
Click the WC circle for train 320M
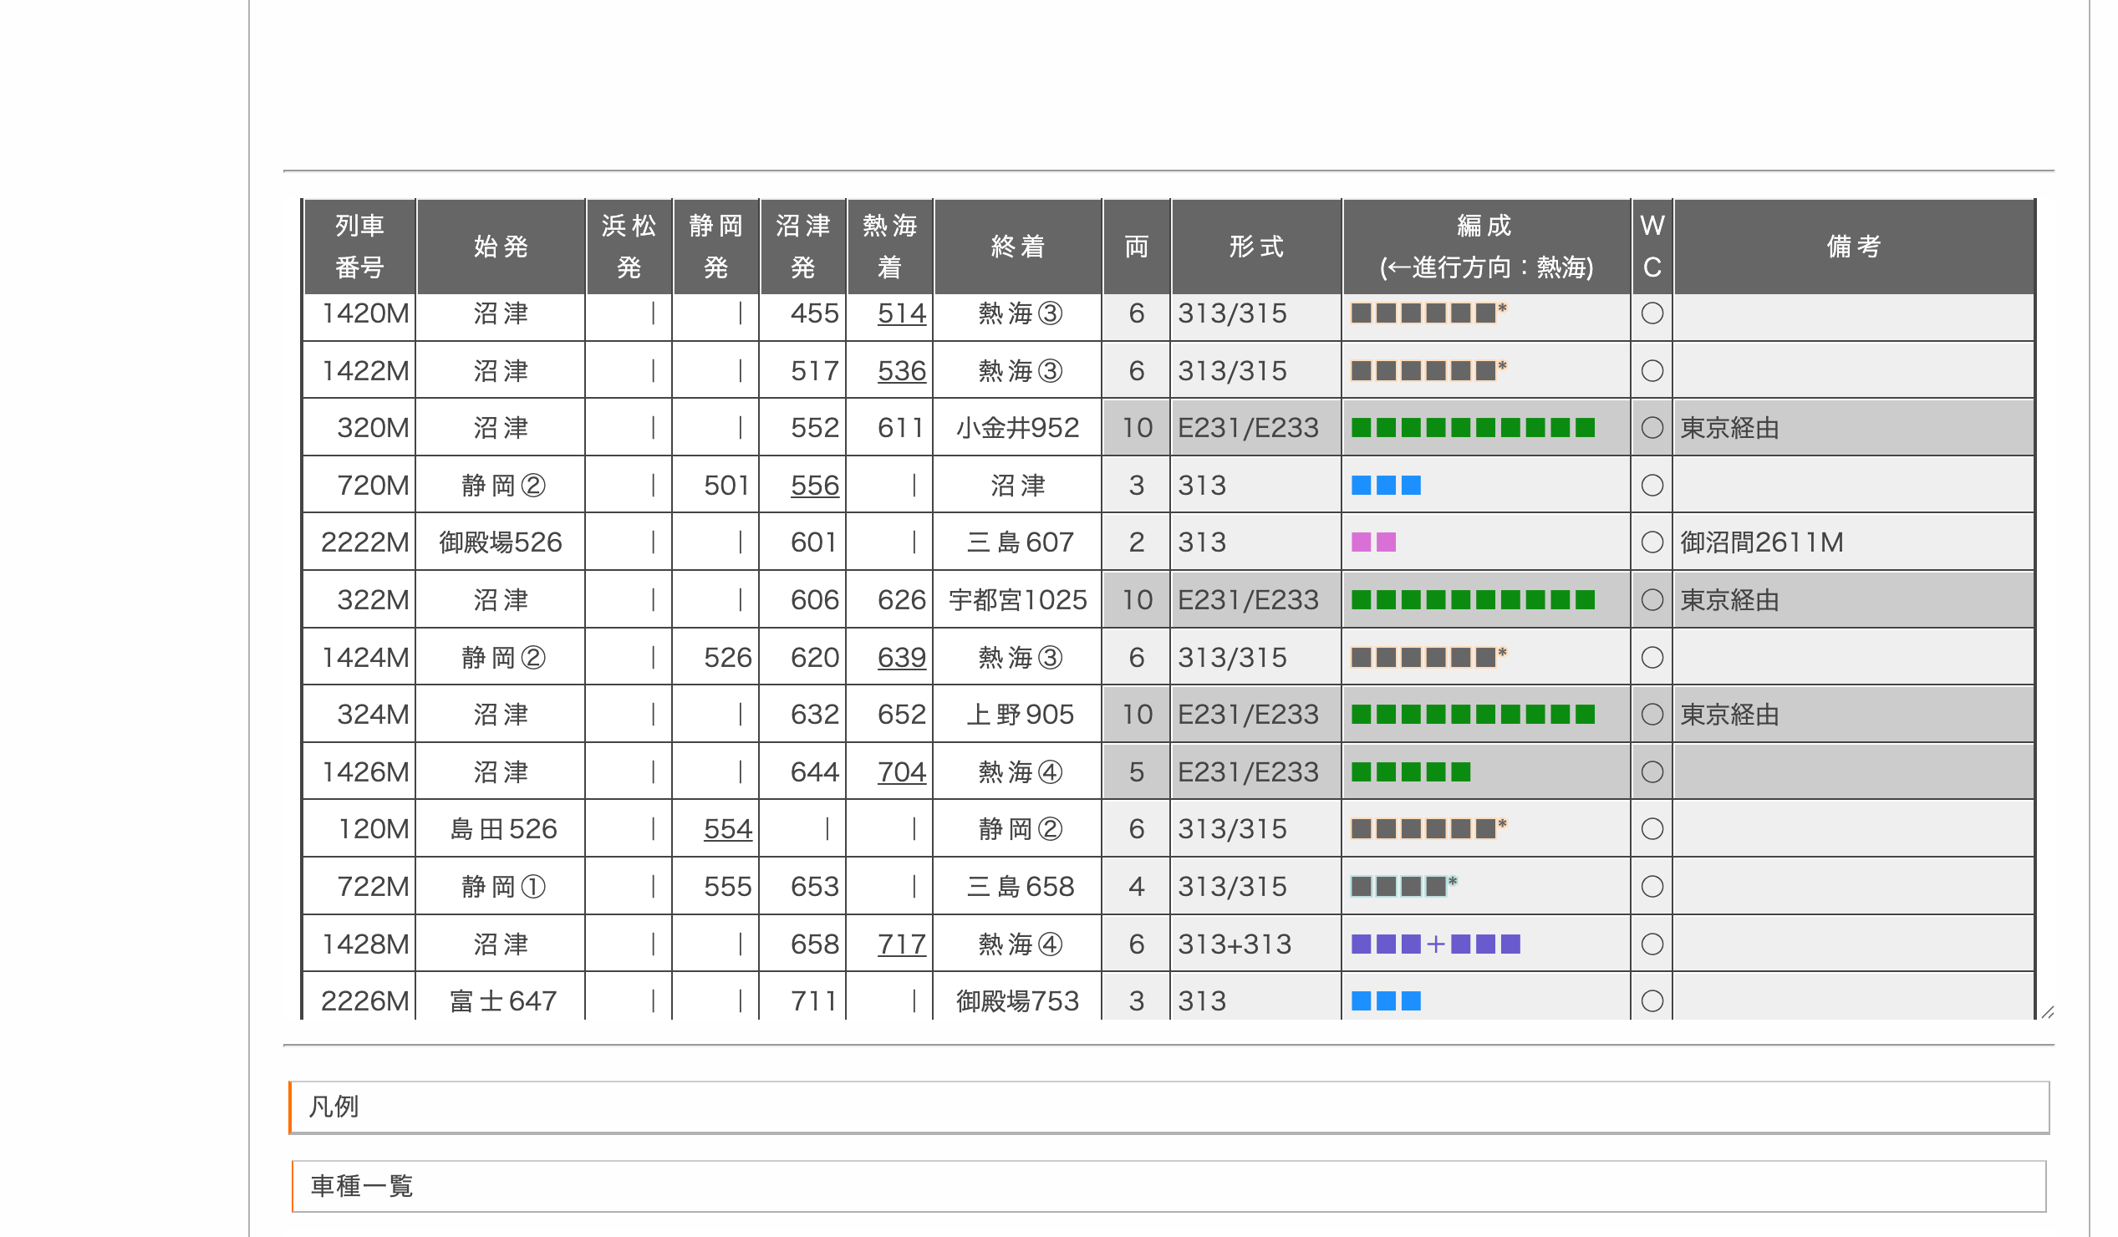click(1652, 428)
